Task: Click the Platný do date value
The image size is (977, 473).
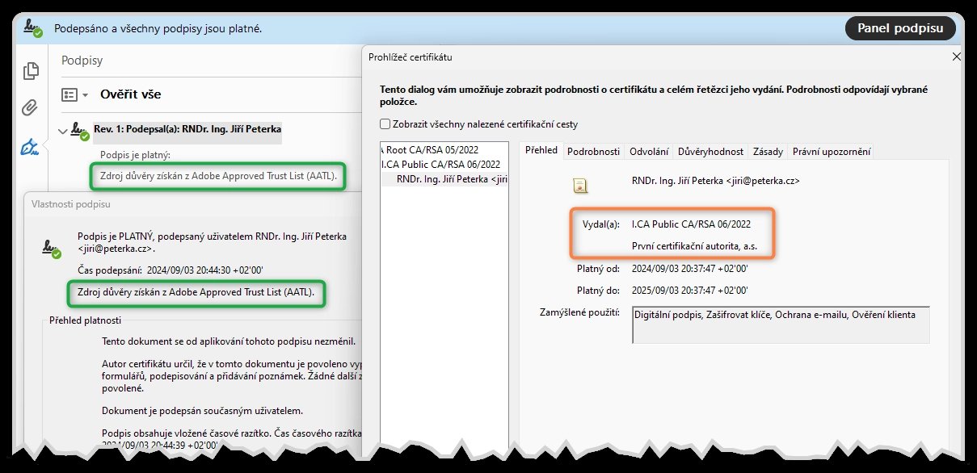Action: [689, 290]
